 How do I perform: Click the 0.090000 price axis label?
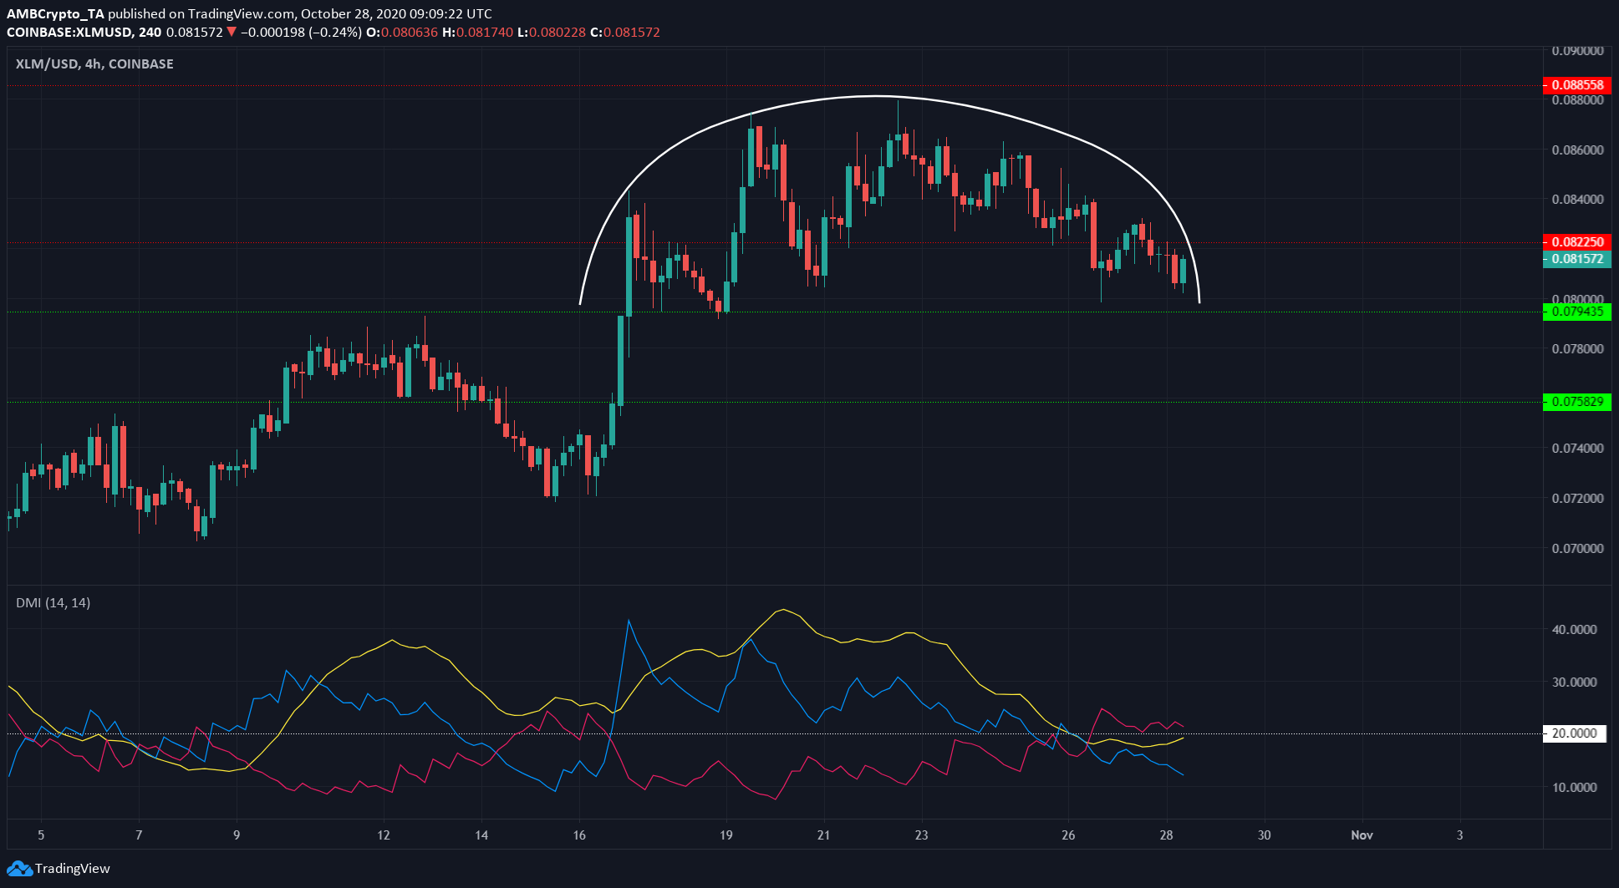point(1577,51)
